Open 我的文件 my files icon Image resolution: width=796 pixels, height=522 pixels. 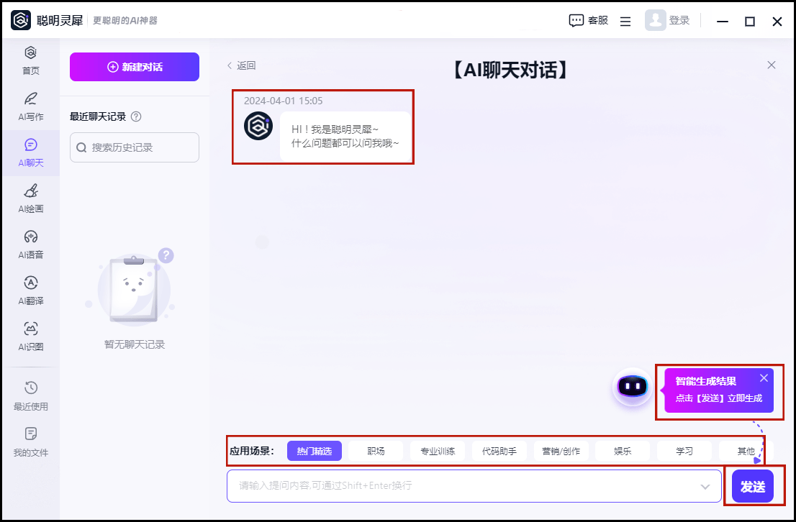tap(30, 435)
